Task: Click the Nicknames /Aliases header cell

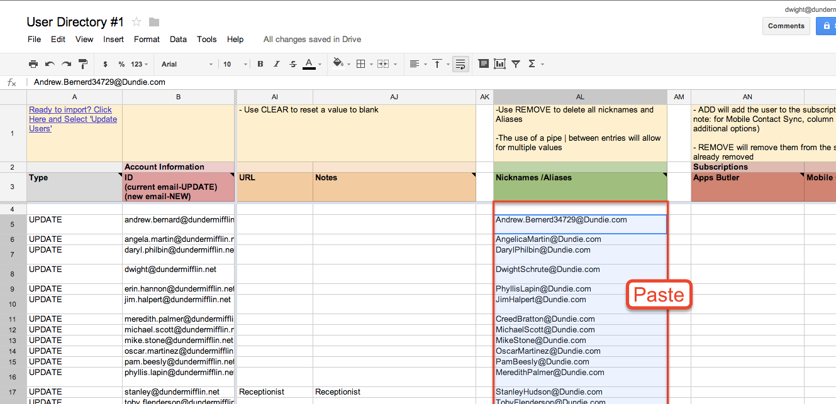Action: click(x=580, y=187)
